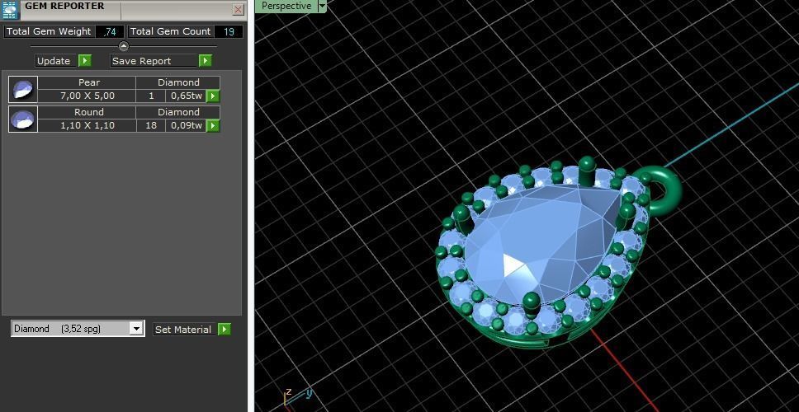The height and width of the screenshot is (412, 799).
Task: Open the Perspective viewport dropdown arrow
Action: point(322,6)
